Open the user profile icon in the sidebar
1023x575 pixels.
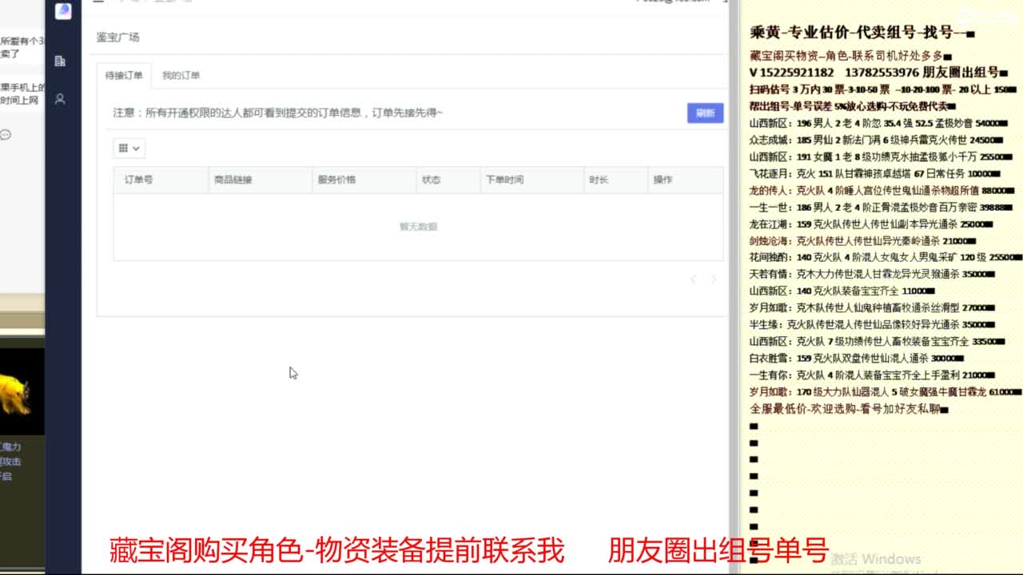pos(60,99)
